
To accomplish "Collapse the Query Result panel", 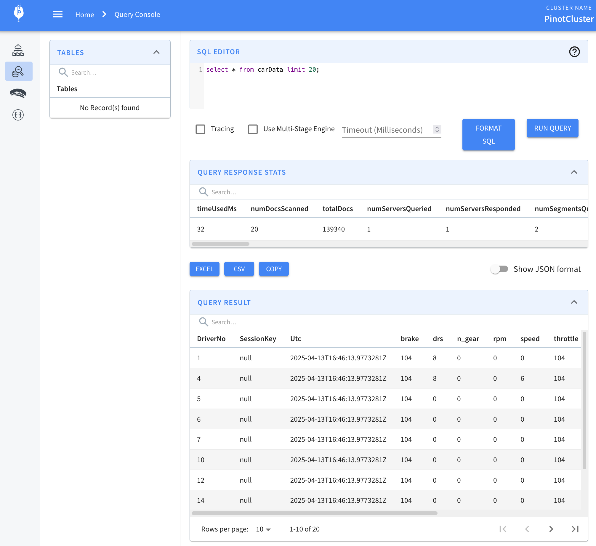I will click(x=574, y=302).
